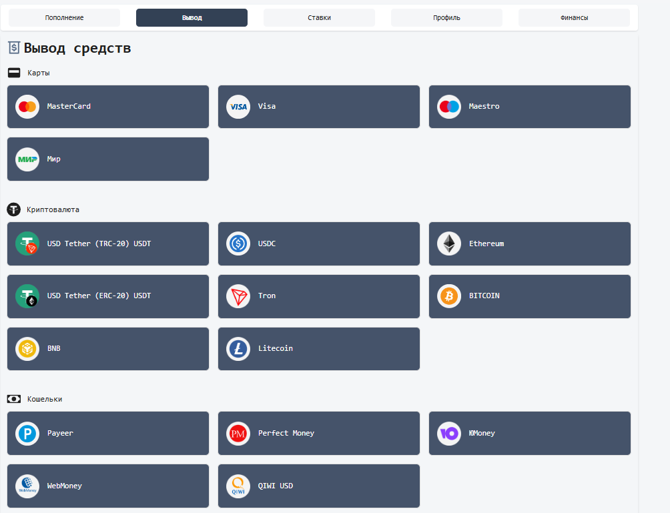Open the Ставки tab

[x=319, y=17]
